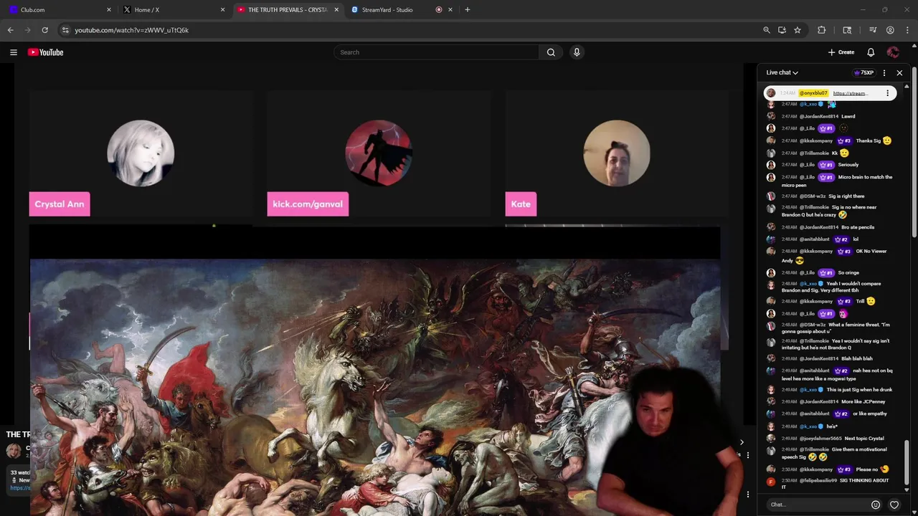Click the browser media controls icon
This screenshot has height=516, width=918.
click(873, 30)
